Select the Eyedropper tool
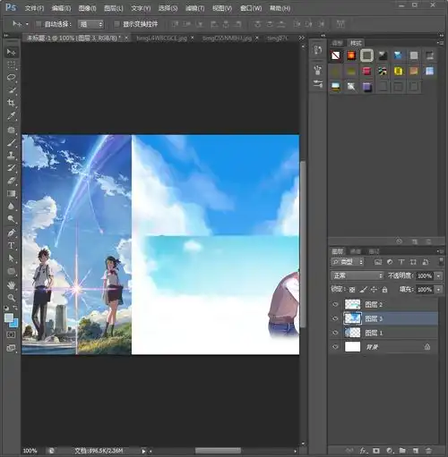This screenshot has width=448, height=457. pos(11,115)
